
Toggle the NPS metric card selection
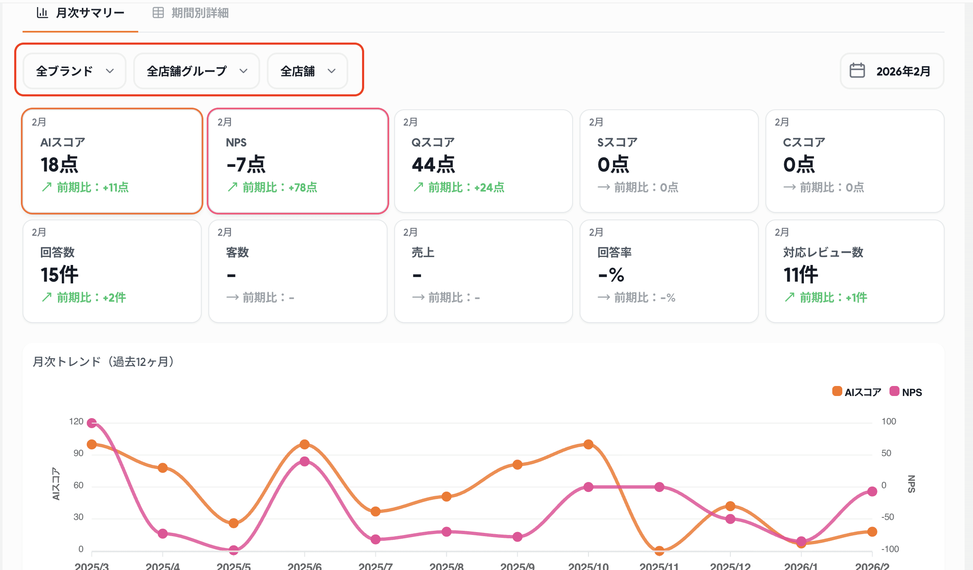298,161
